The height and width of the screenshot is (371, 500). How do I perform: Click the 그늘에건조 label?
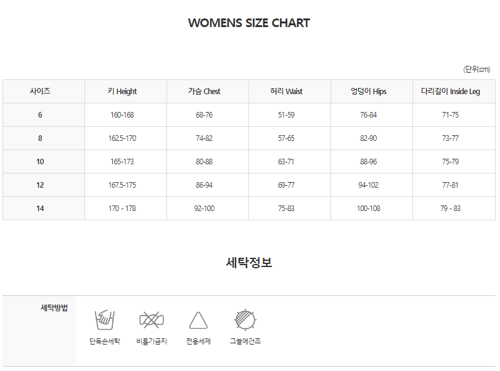pos(245,341)
